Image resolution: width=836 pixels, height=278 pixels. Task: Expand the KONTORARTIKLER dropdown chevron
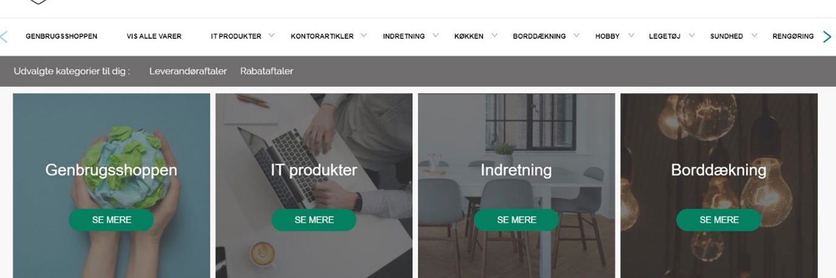tap(364, 36)
